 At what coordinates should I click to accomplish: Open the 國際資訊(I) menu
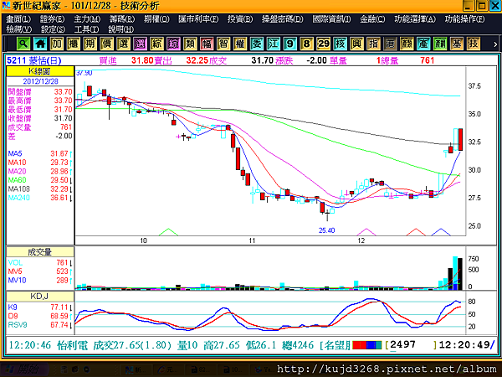coord(331,19)
